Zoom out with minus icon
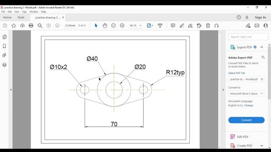 (x=113, y=26)
